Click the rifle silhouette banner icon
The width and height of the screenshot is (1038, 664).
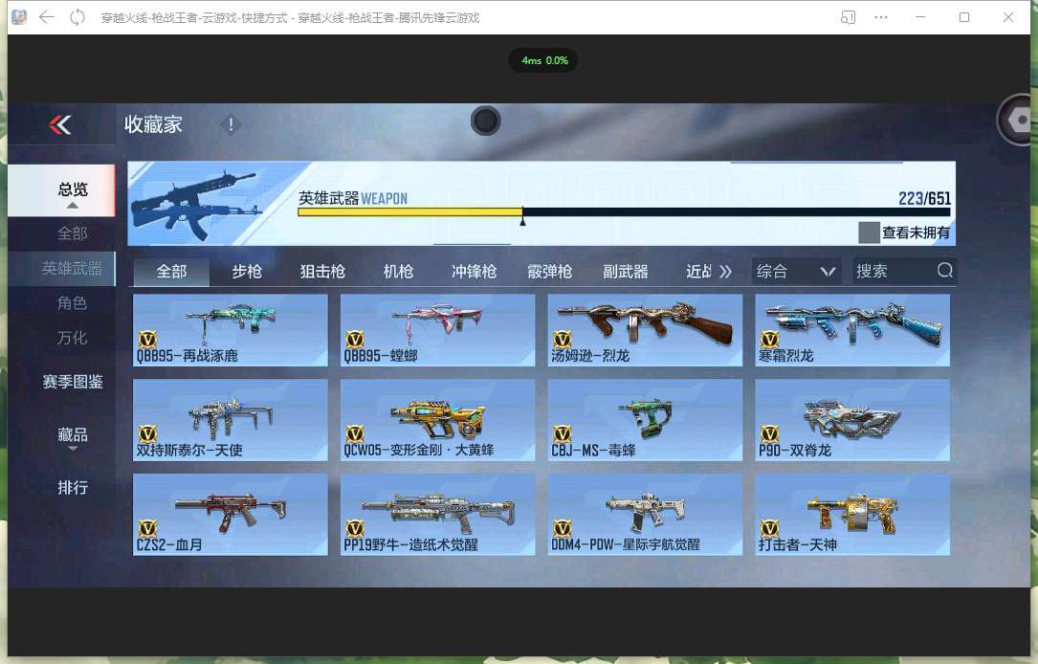(197, 204)
